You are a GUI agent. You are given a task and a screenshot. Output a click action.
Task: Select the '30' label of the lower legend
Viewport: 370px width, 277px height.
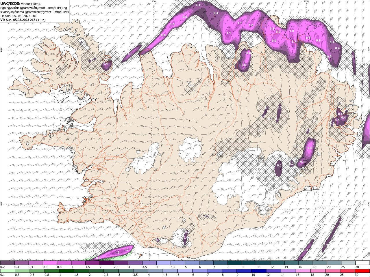coord(357,275)
